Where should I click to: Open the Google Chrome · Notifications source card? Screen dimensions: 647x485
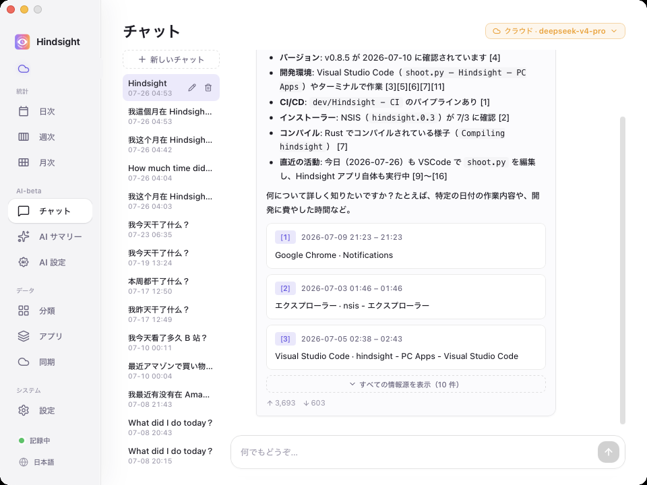(x=406, y=246)
